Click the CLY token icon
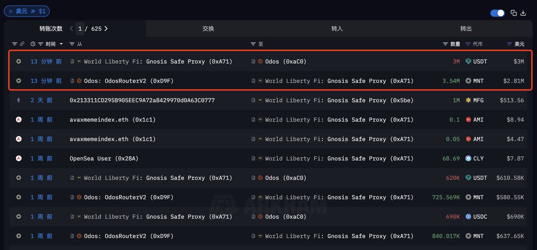537x250 pixels. point(469,158)
